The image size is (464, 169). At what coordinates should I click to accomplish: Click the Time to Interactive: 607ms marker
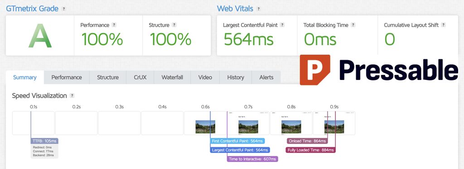pos(253,159)
